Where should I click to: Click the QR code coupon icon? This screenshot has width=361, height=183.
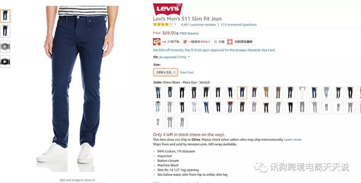coord(230,42)
